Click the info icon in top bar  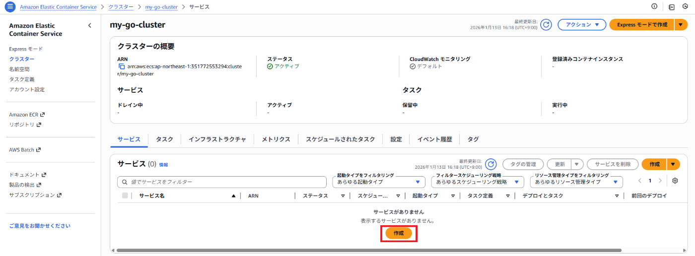(654, 7)
